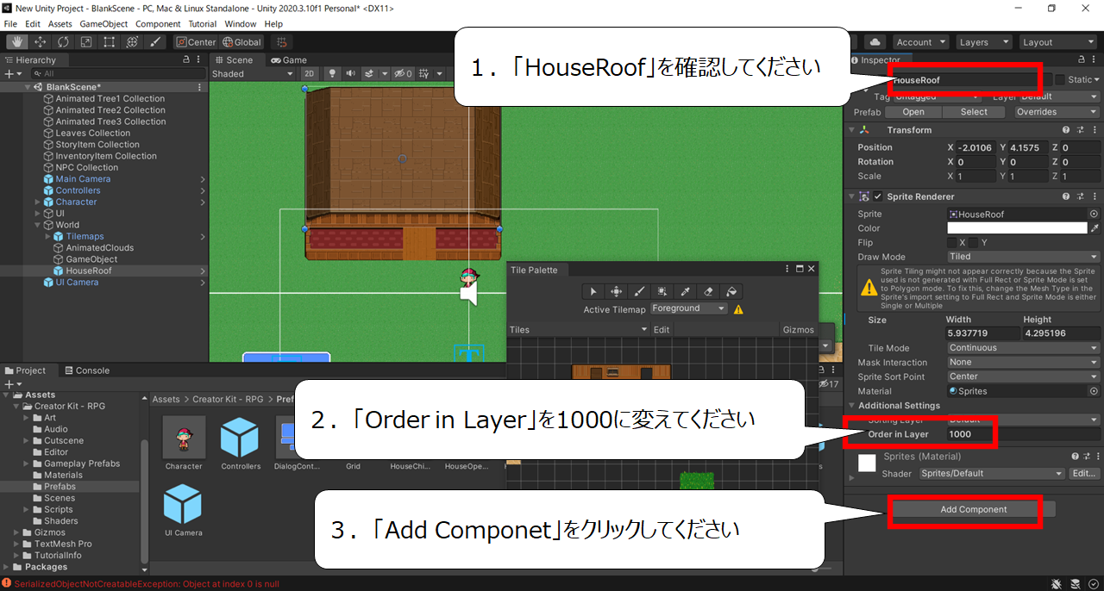1104x591 pixels.
Task: Select the Hand tool in the toolbar
Action: [16, 41]
